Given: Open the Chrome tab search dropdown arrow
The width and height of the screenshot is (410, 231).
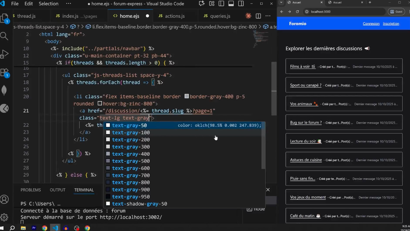Looking at the screenshot, I should pyautogui.click(x=281, y=2).
